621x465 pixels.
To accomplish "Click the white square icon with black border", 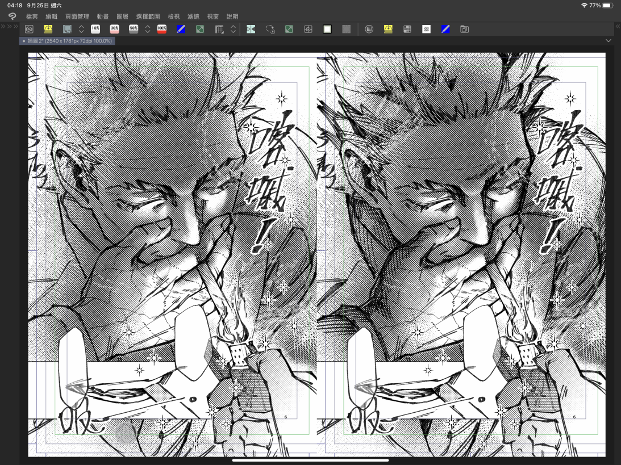I will click(x=327, y=30).
